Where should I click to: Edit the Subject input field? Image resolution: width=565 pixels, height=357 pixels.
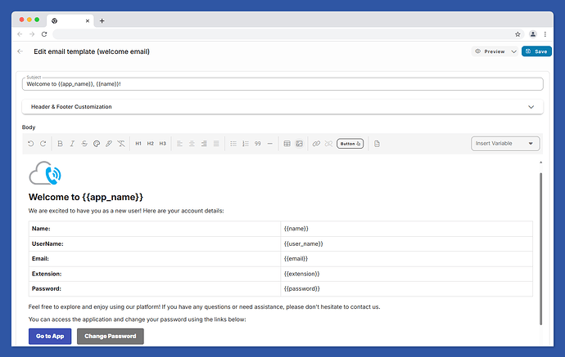(282, 84)
